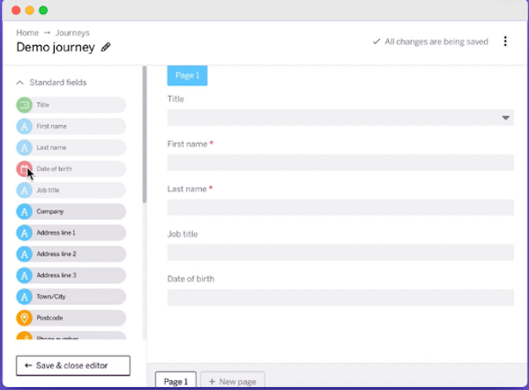The width and height of the screenshot is (529, 390).
Task: Navigate to Journeys breadcrumb link
Action: click(x=73, y=33)
